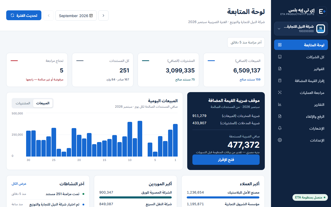The height and width of the screenshot is (207, 331).
Task: Click the refresh icon on تحديث الفترة
Action: point(12,16)
